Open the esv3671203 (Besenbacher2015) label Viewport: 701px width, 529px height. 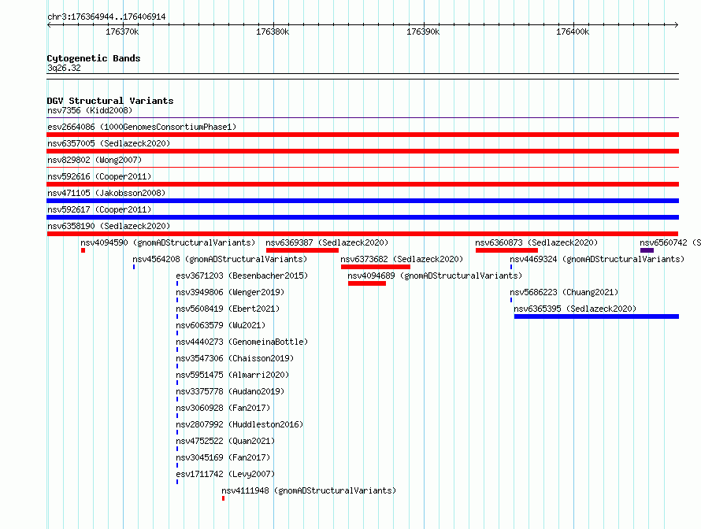click(x=242, y=276)
